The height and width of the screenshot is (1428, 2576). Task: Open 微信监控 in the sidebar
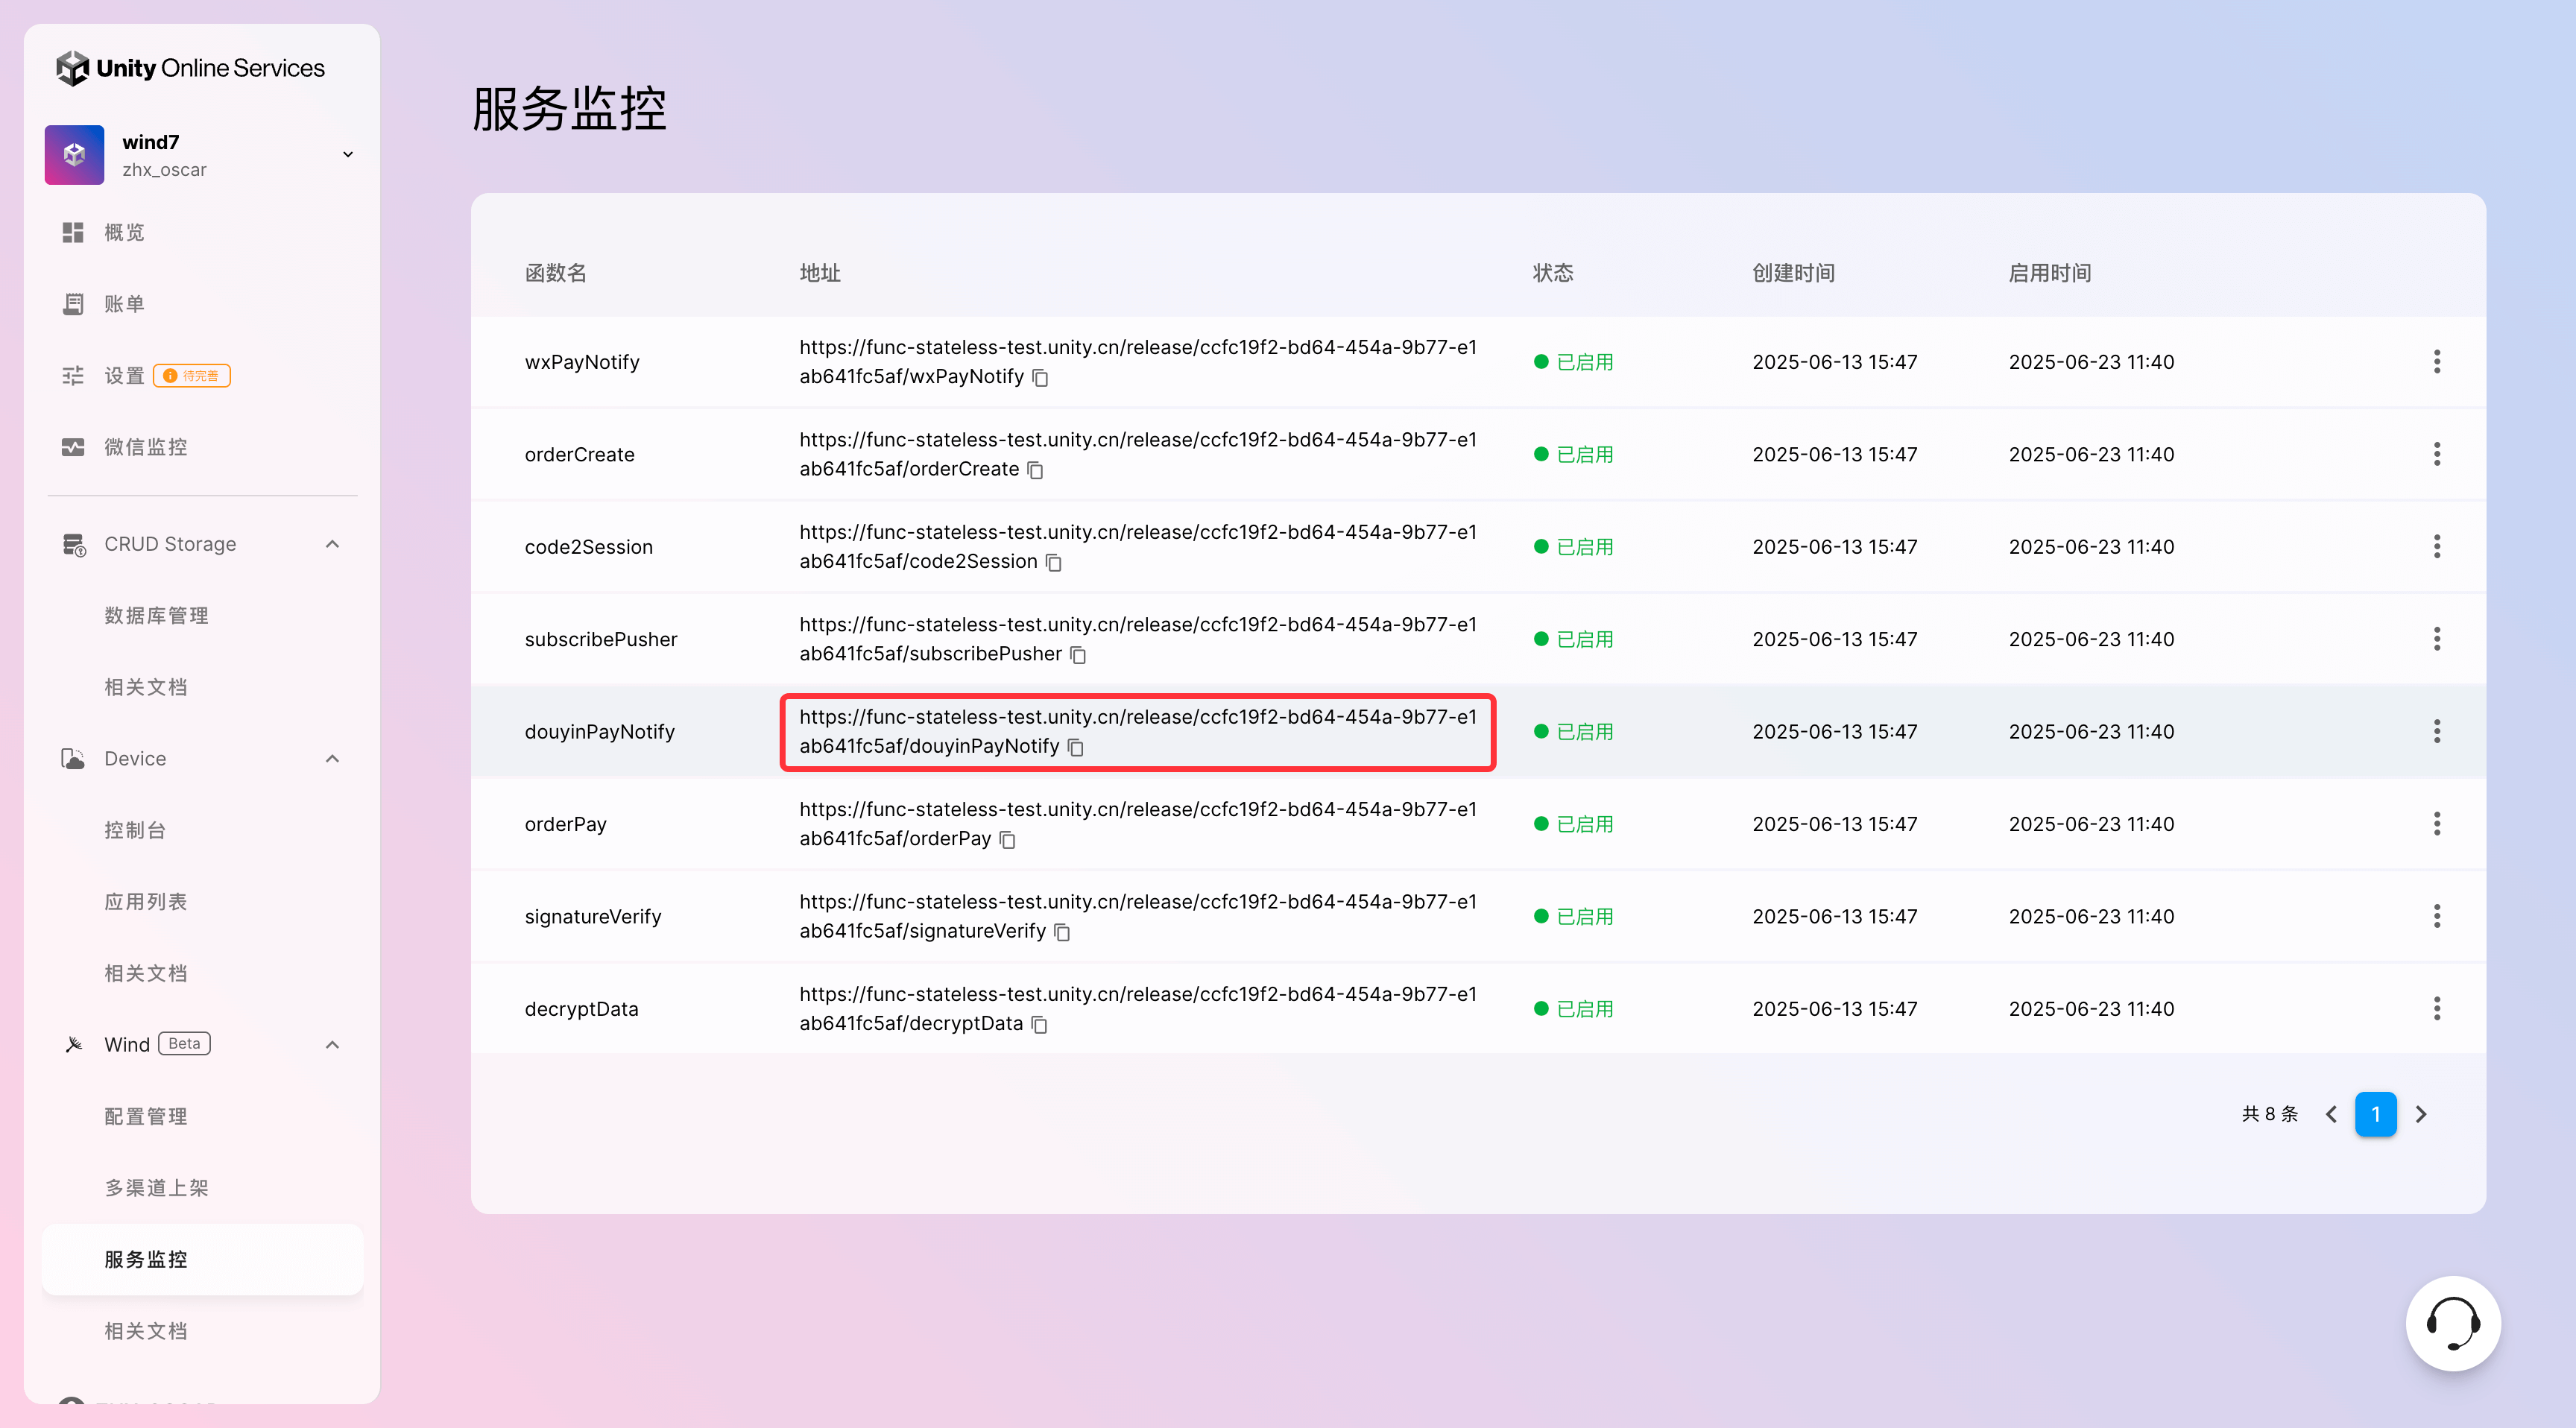coord(146,447)
